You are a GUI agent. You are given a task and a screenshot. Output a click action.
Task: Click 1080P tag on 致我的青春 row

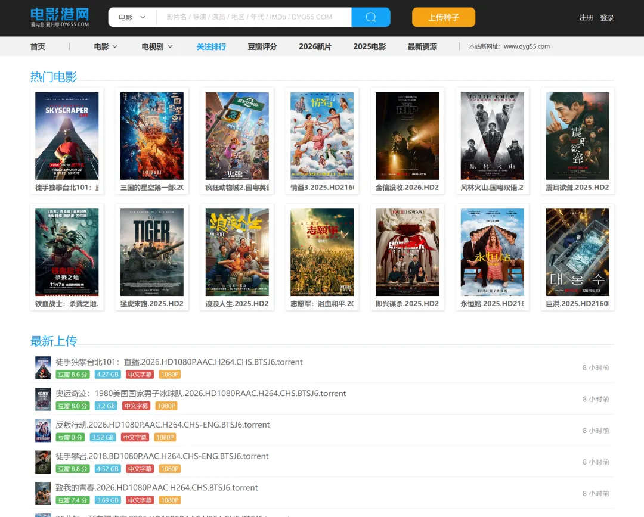click(169, 500)
